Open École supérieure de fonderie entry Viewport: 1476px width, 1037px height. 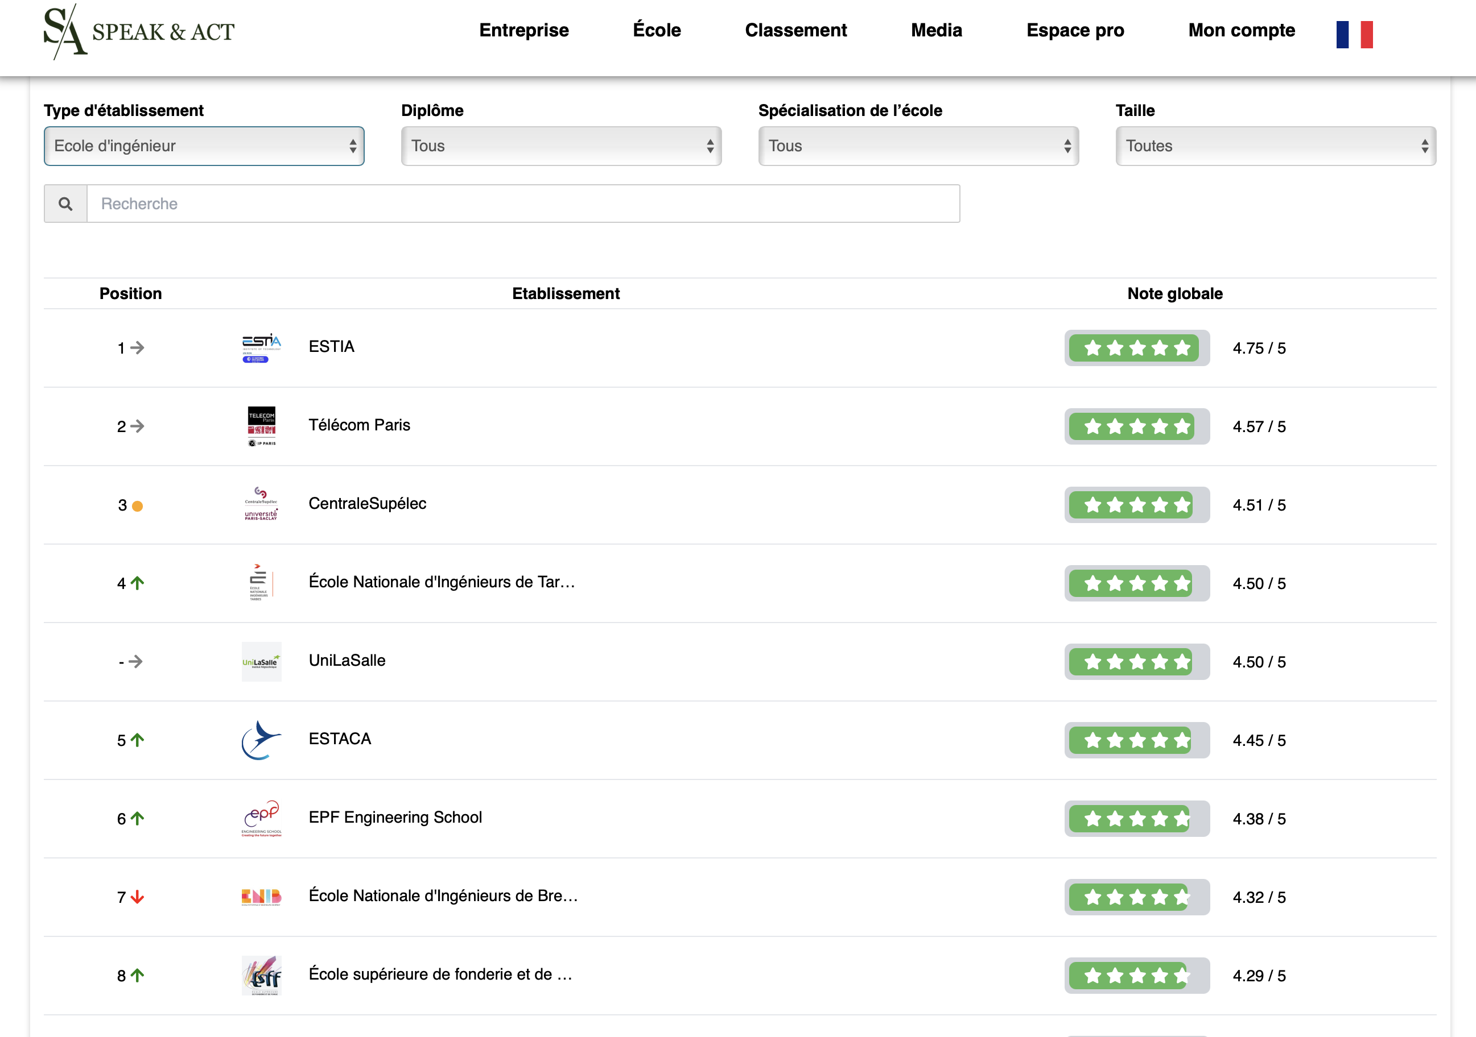click(x=440, y=974)
